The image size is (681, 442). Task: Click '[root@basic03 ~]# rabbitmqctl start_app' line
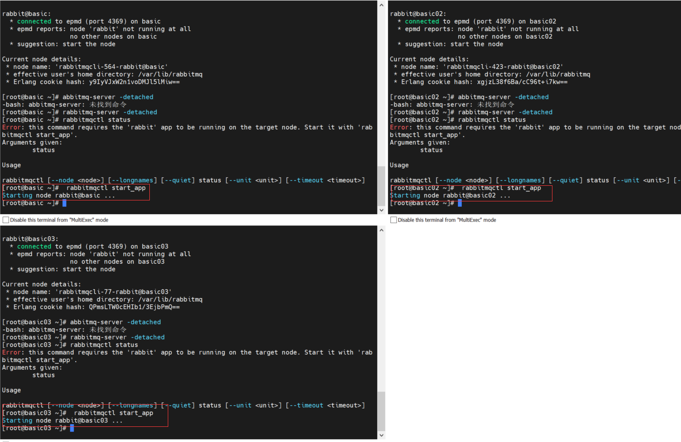click(x=78, y=413)
